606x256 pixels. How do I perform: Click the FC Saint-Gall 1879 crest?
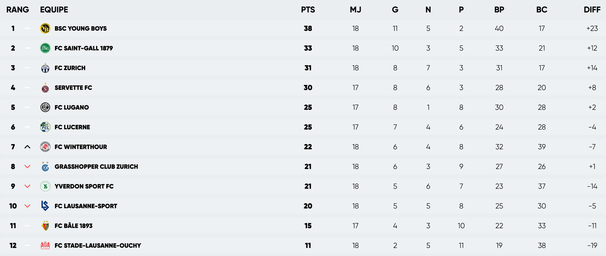45,48
